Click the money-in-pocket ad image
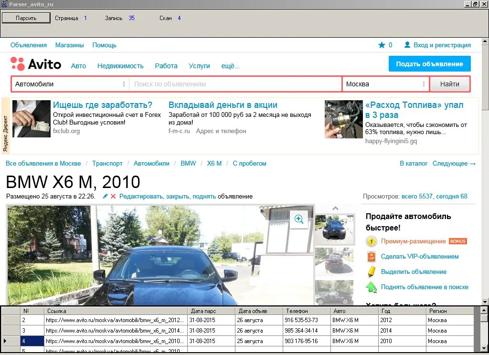Screen dimensions: 489x355 click(31, 119)
